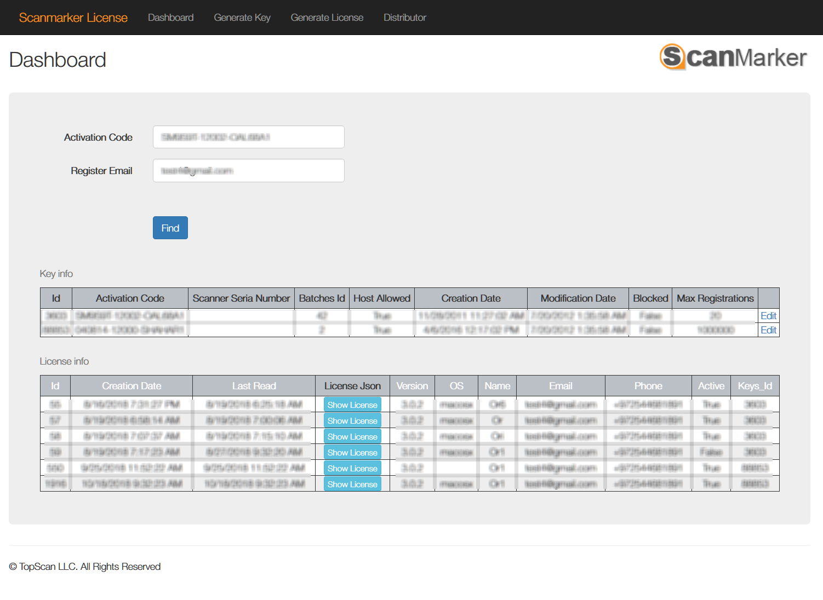Click the Id header in License info table
The image size is (823, 600).
click(55, 386)
